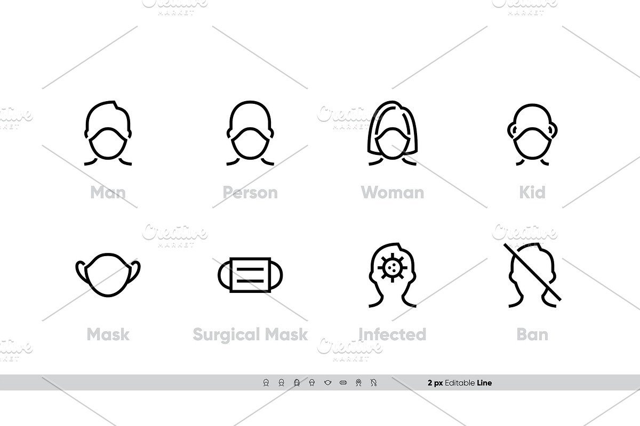640x426 pixels.
Task: Click the "Man" label text
Action: [x=108, y=192]
